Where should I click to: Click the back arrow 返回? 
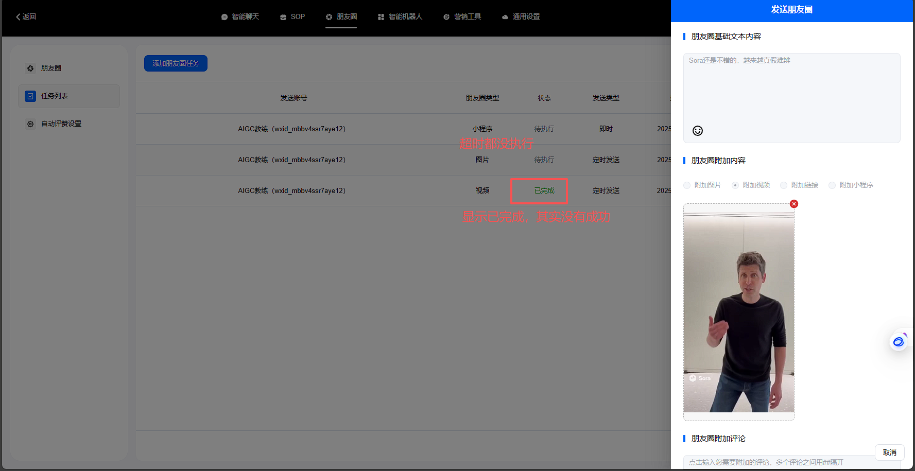[x=26, y=16]
